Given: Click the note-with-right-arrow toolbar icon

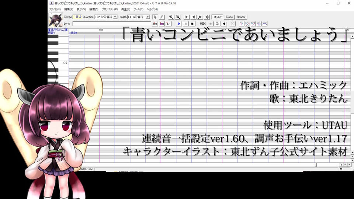Looking at the screenshot, I should (x=207, y=17).
